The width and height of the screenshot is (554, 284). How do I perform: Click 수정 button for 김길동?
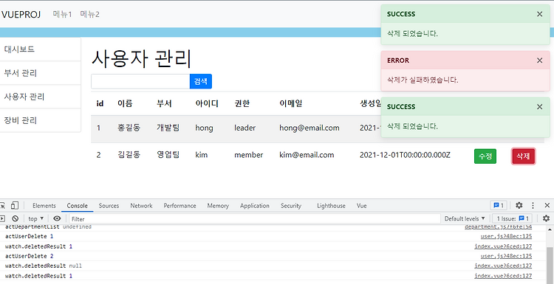tap(485, 156)
